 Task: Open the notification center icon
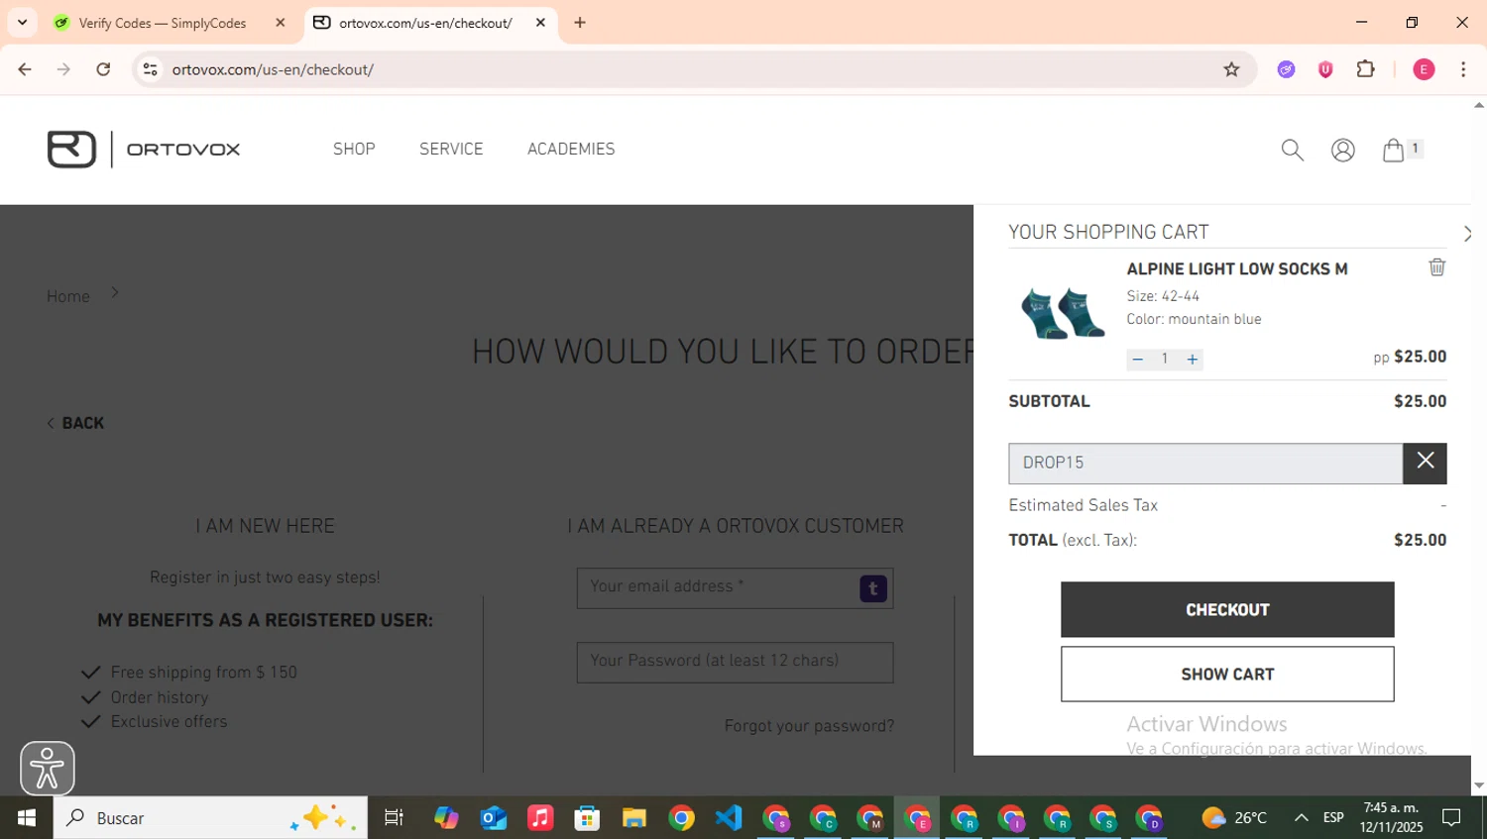coord(1452,818)
